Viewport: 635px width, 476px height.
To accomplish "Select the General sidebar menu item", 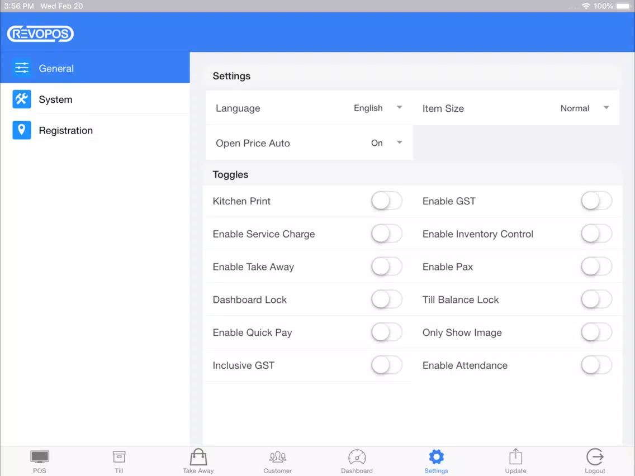I will tap(95, 68).
